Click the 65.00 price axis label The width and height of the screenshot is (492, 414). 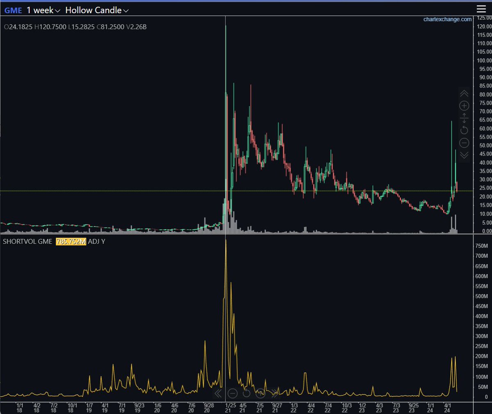click(x=485, y=120)
